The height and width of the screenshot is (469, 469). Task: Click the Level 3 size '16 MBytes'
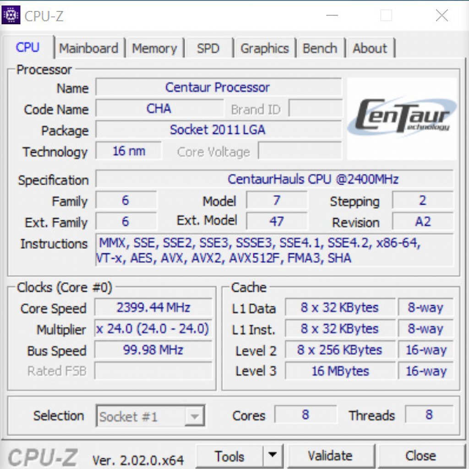click(x=340, y=371)
